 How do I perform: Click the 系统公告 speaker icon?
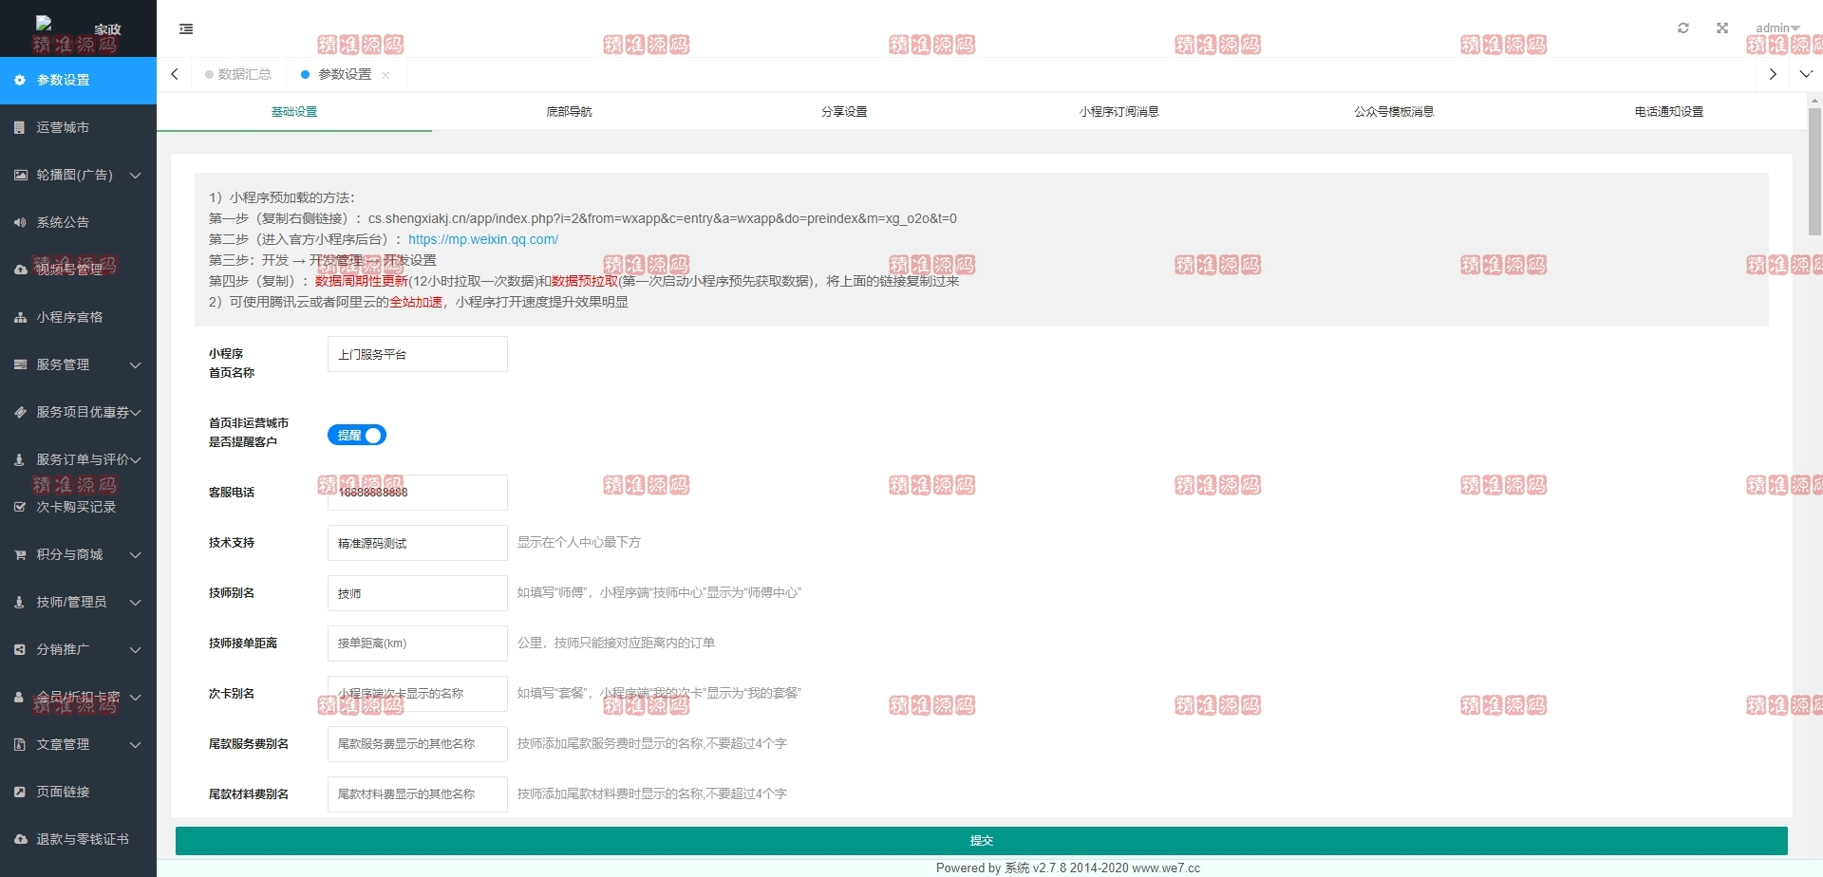(20, 222)
